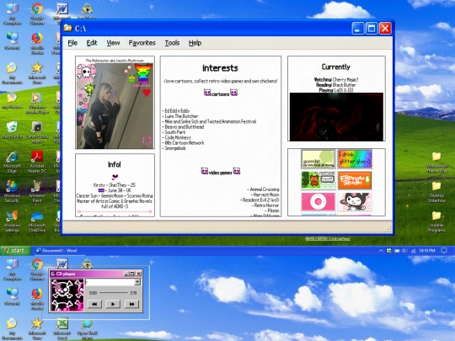Click the Start button on the taskbar

[15, 251]
